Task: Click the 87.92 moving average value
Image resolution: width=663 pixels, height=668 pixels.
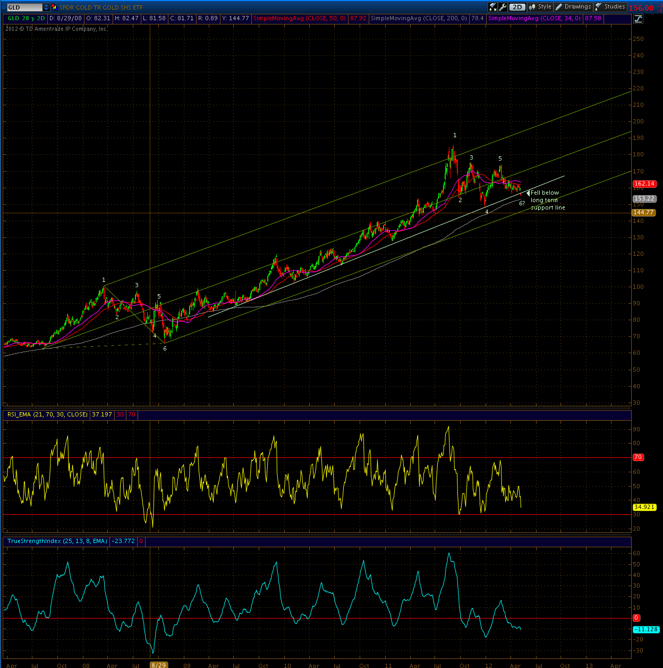Action: [x=359, y=18]
